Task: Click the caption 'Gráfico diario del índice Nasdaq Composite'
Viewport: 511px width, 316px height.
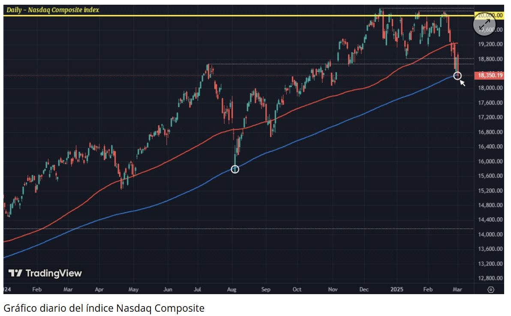Action: tap(104, 307)
